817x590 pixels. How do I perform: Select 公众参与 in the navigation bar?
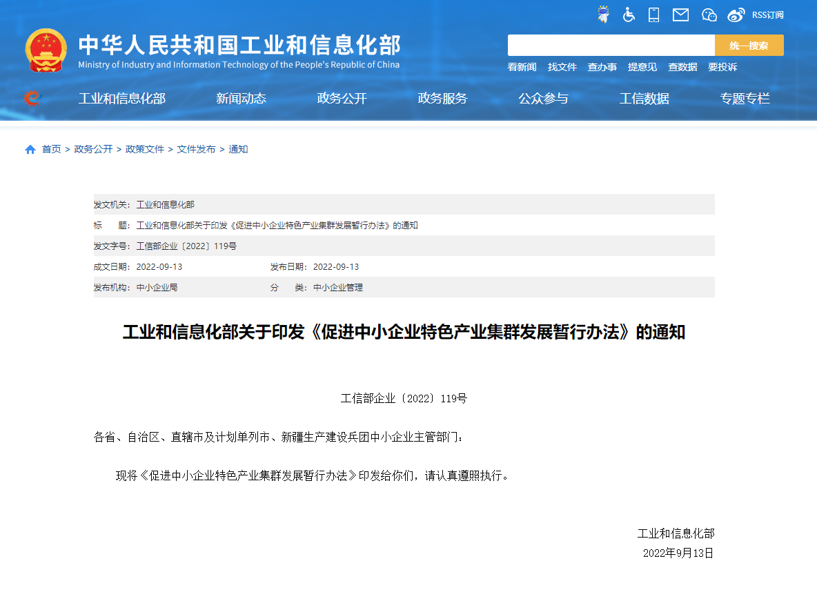[x=543, y=99]
